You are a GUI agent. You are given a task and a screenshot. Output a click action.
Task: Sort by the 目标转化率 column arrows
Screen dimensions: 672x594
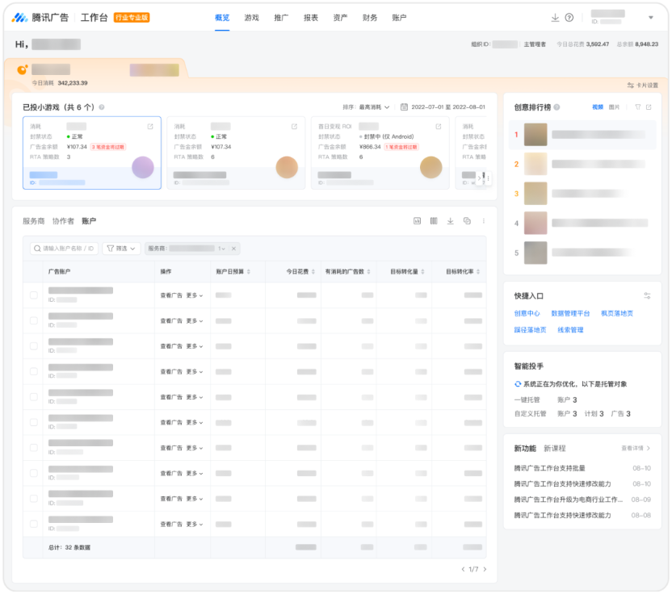point(478,271)
